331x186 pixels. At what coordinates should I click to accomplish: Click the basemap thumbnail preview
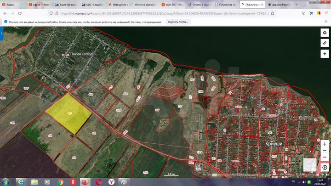click(x=310, y=165)
